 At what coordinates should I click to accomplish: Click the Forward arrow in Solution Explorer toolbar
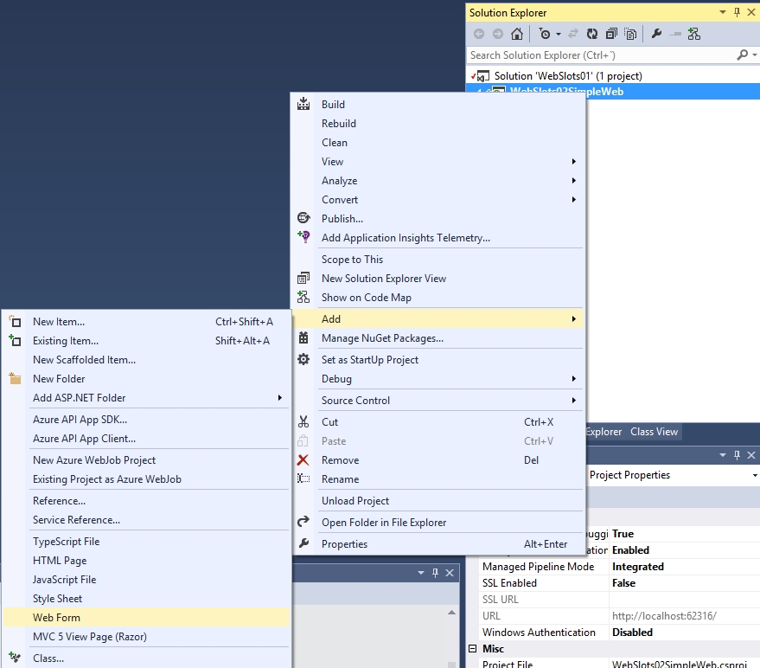tap(498, 34)
